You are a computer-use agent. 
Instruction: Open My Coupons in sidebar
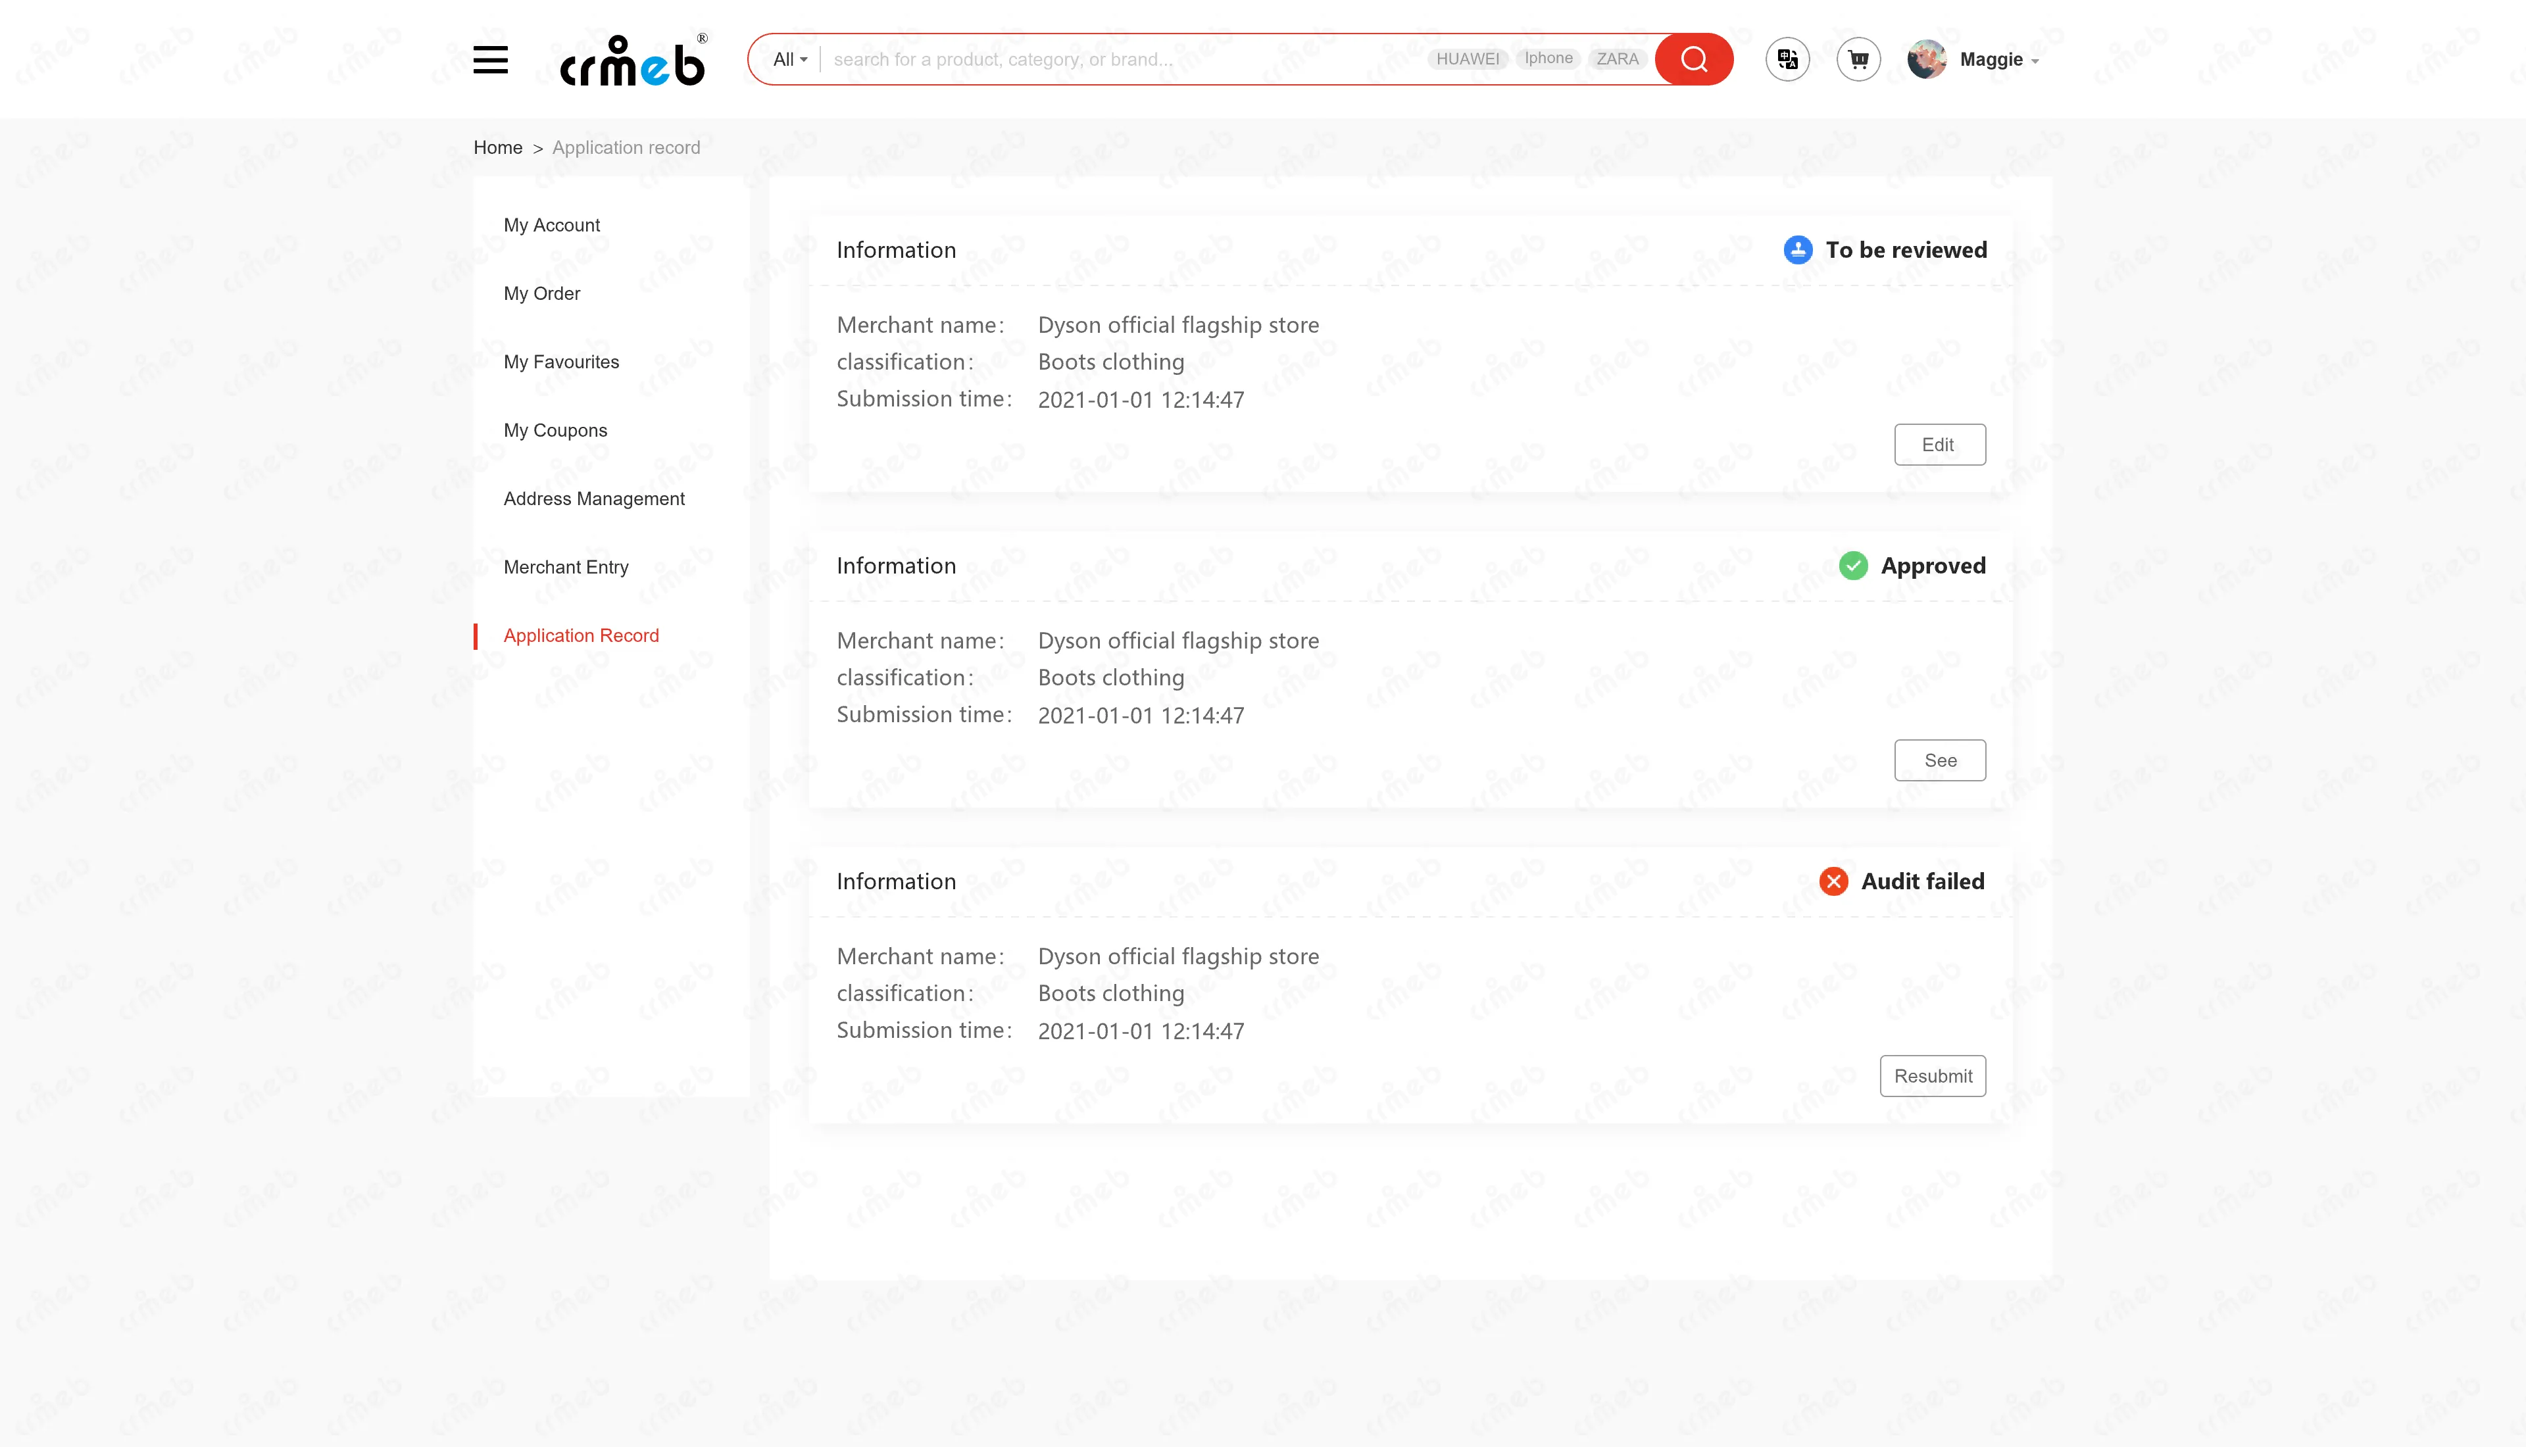555,430
